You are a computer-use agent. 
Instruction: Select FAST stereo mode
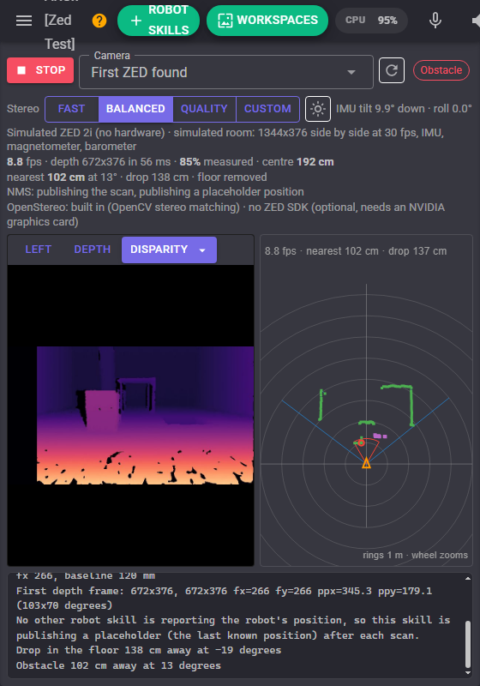pos(72,109)
